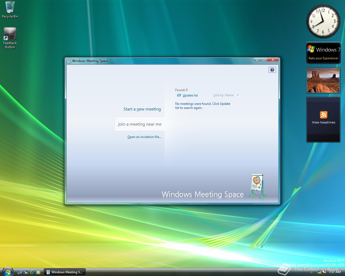345x276 pixels.
Task: Launch Windows Media Player from quick launch
Action: coord(38,272)
